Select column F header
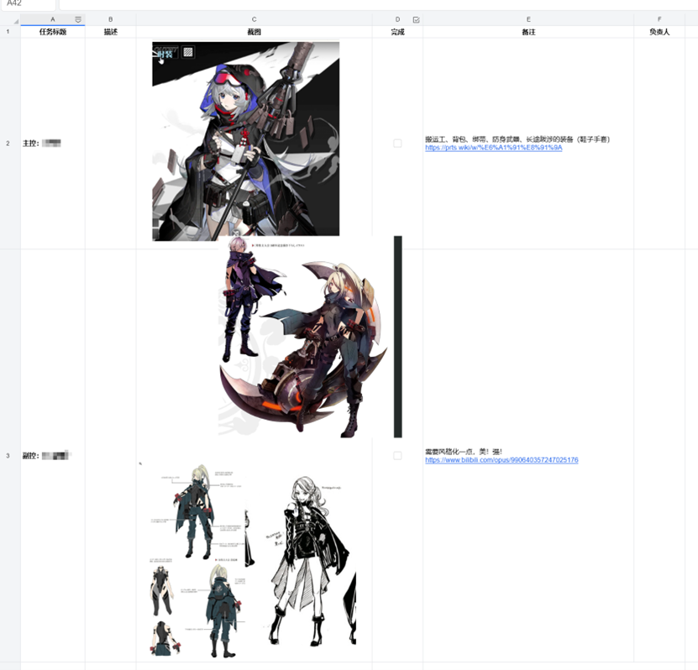Image resolution: width=698 pixels, height=670 pixels. click(x=659, y=19)
